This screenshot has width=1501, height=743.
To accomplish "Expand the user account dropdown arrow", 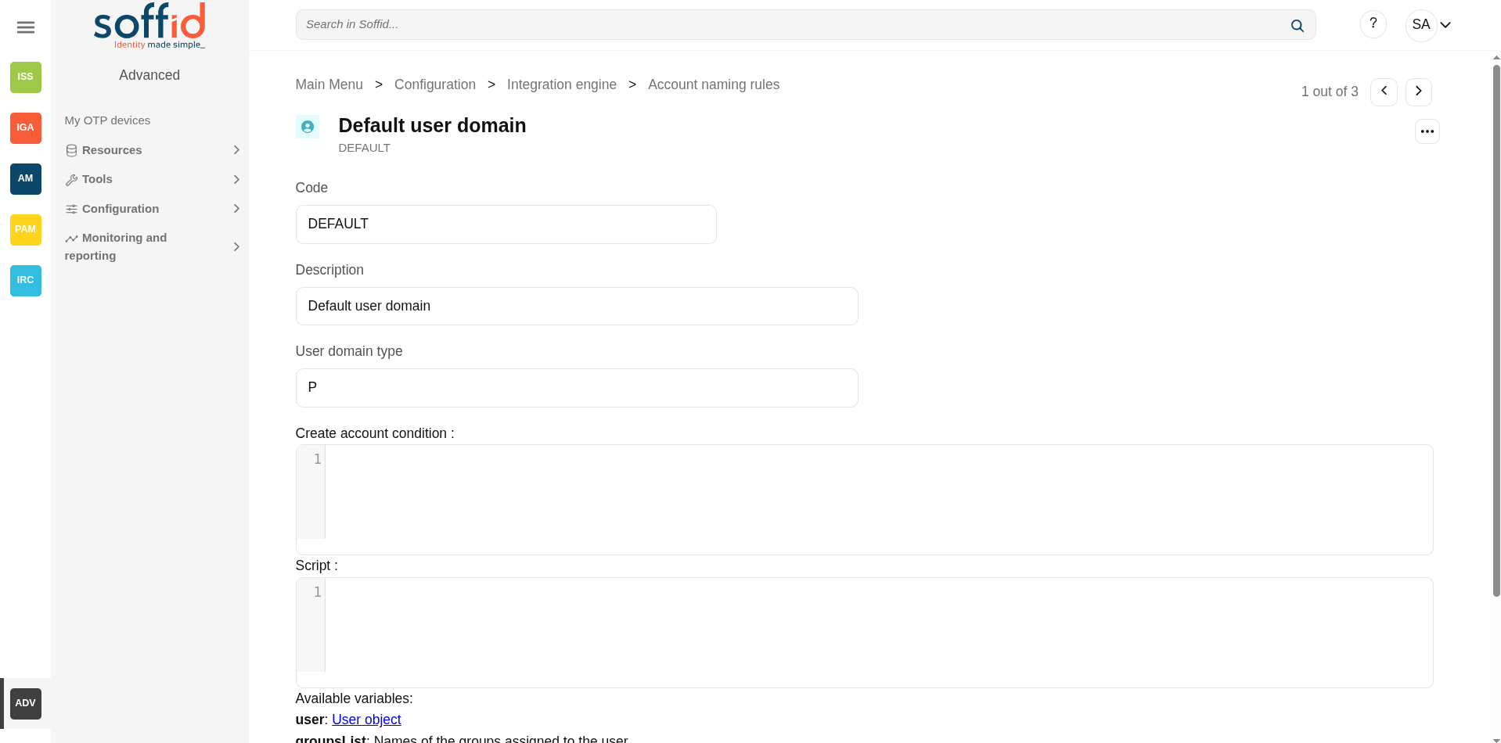I will pyautogui.click(x=1445, y=25).
